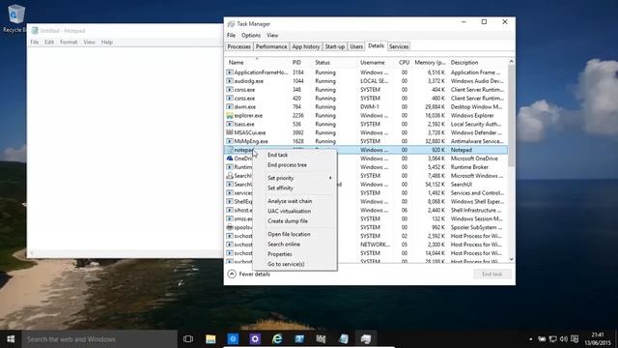Click the ApplicationFrameHost row icon
618x348 pixels.
(x=230, y=72)
